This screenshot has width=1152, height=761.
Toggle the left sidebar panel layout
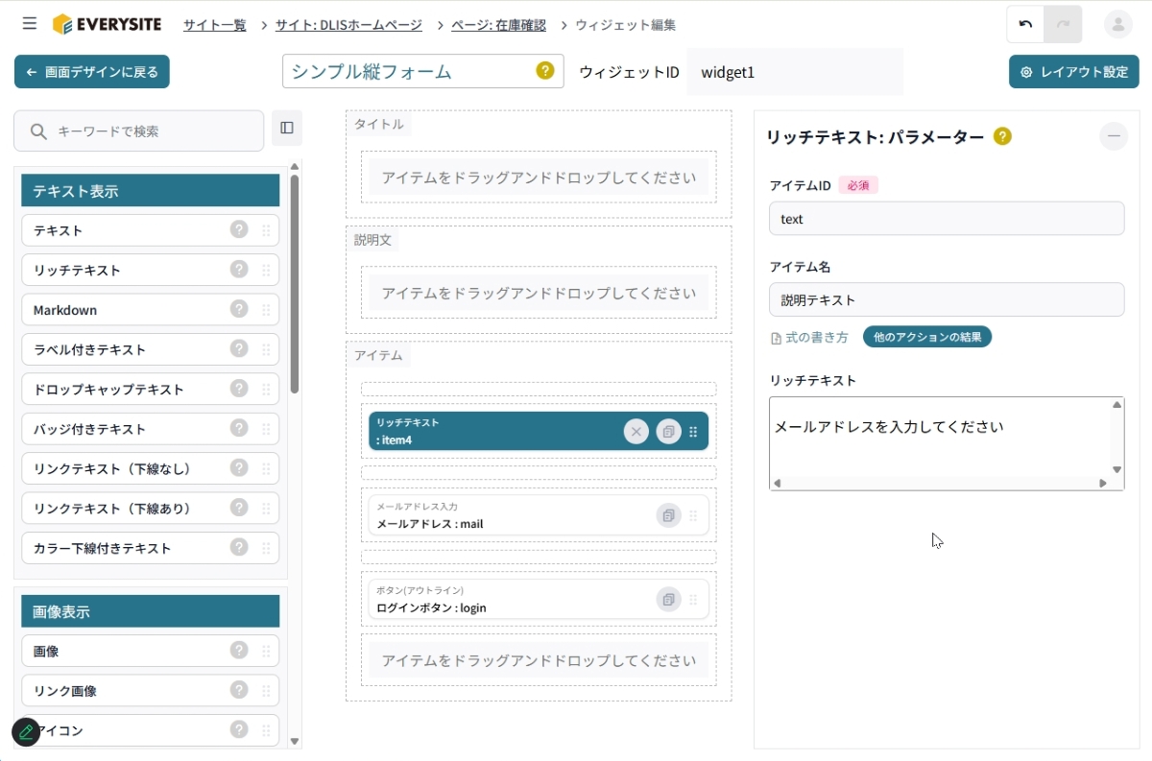[x=287, y=128]
